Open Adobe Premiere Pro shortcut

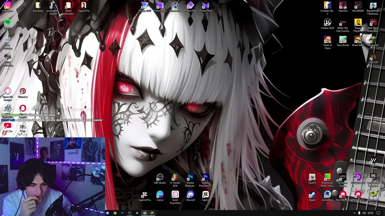(205, 180)
